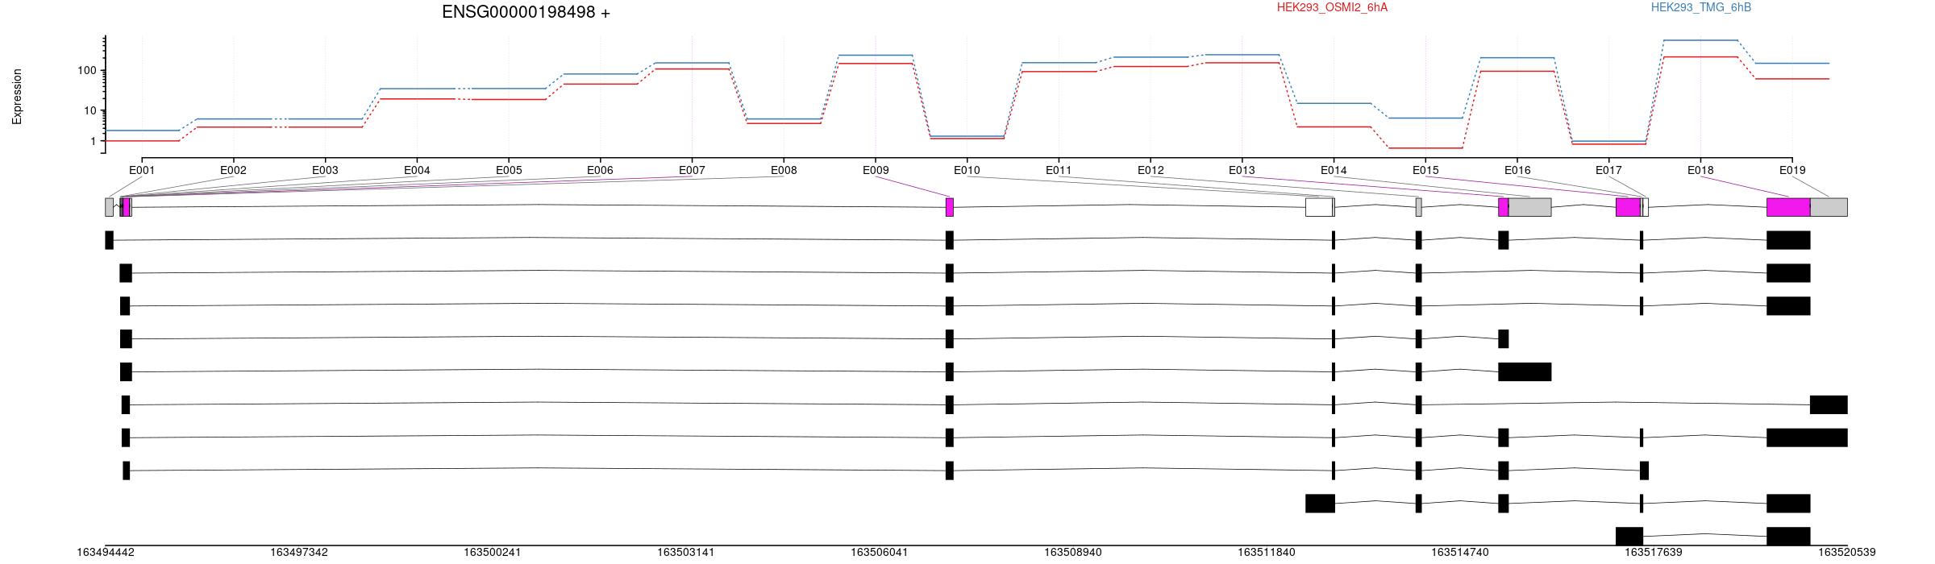Click exon label E014
Image resolution: width=1935 pixels, height=564 pixels.
[x=1334, y=170]
